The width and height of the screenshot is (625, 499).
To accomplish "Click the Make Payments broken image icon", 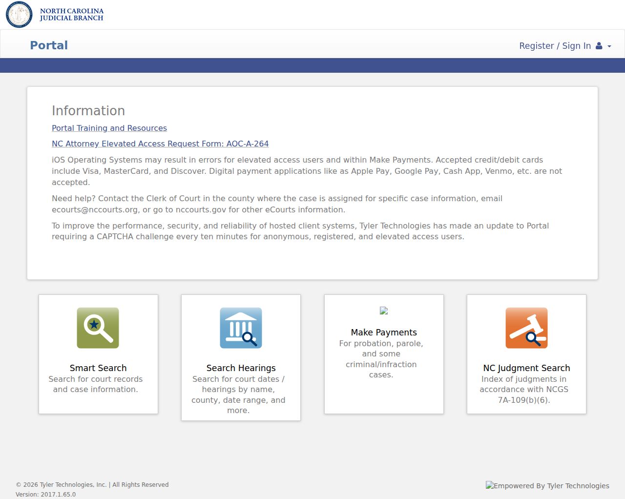I will point(384,311).
